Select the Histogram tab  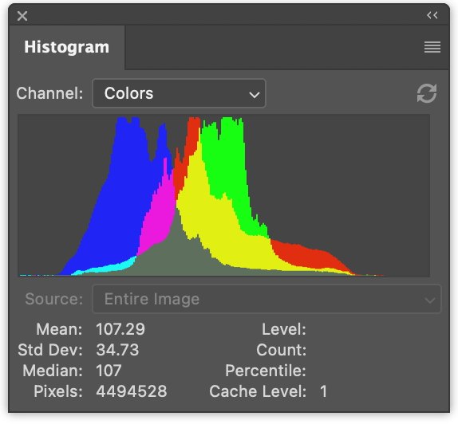pyautogui.click(x=66, y=47)
